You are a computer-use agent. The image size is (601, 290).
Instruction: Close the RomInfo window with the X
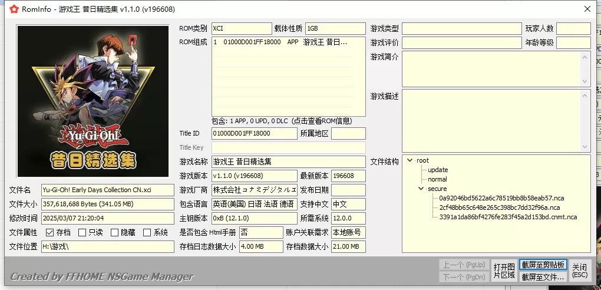587,9
